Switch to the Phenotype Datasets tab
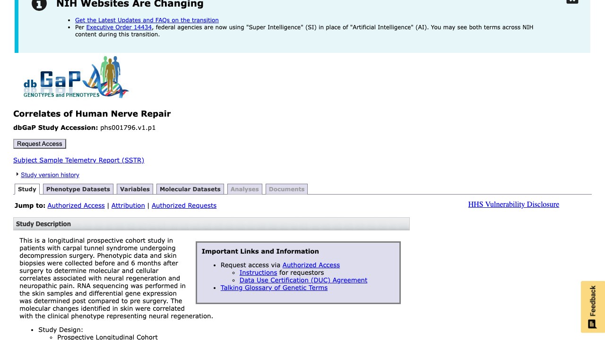 pos(78,189)
